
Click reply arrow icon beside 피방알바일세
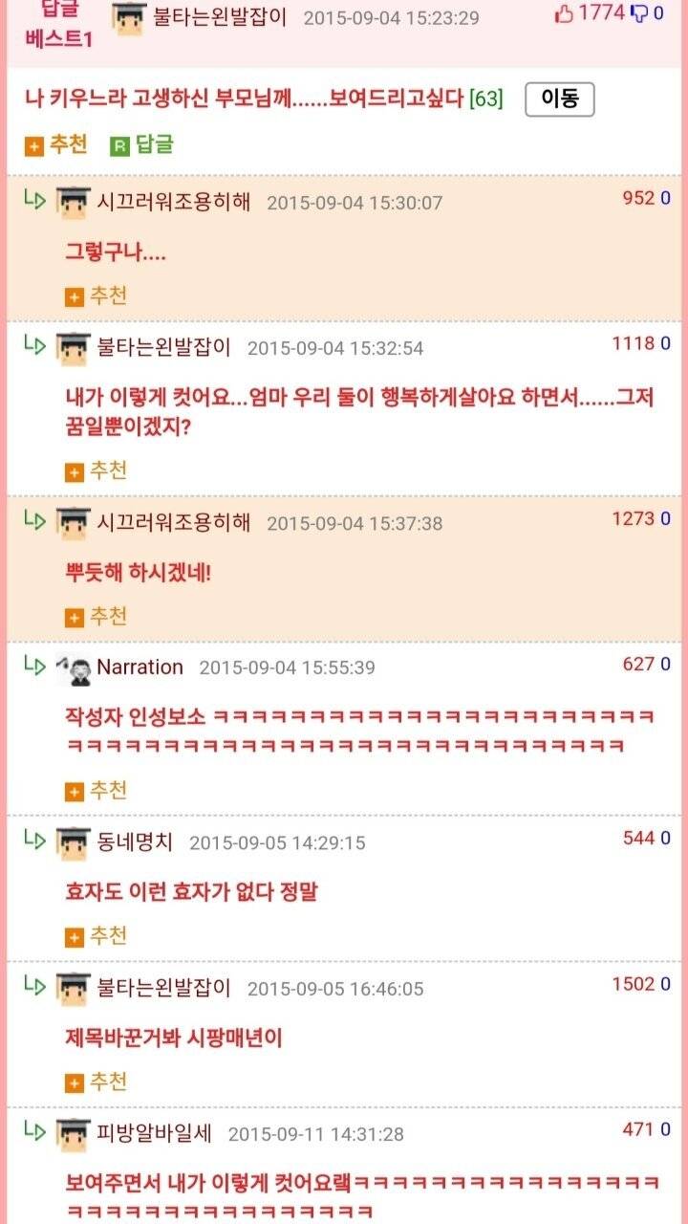[34, 1132]
